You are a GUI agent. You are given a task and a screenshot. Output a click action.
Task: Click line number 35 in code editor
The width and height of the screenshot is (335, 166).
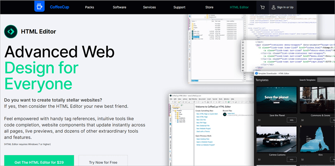click(x=243, y=56)
